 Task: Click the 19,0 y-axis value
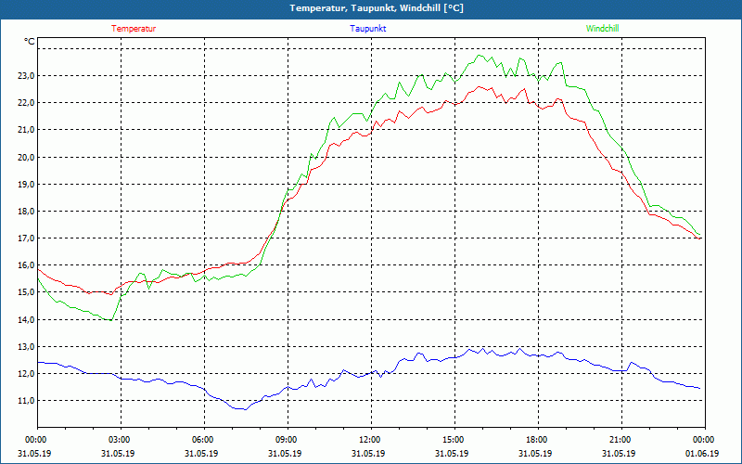pos(26,184)
